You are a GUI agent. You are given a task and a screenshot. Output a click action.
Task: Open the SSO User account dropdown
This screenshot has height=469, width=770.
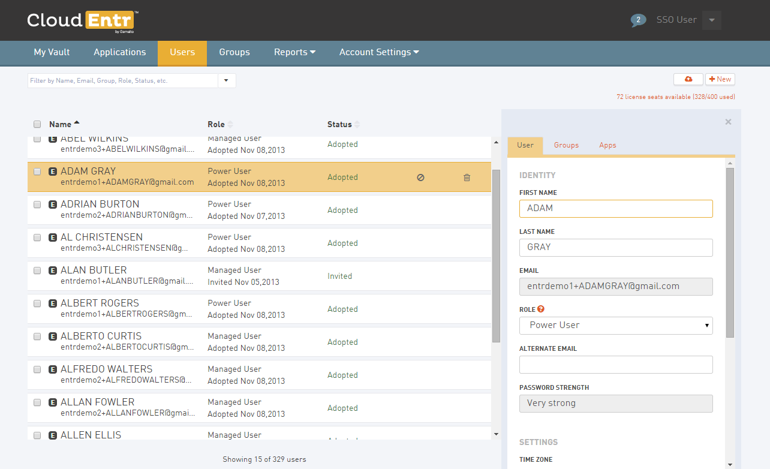(711, 20)
